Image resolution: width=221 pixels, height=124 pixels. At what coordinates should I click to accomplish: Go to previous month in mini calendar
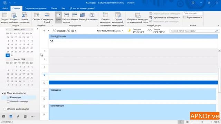point(7,30)
